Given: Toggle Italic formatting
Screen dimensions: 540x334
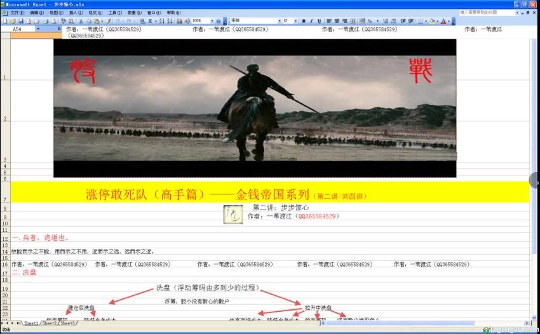Looking at the screenshot, I should pos(311,21).
